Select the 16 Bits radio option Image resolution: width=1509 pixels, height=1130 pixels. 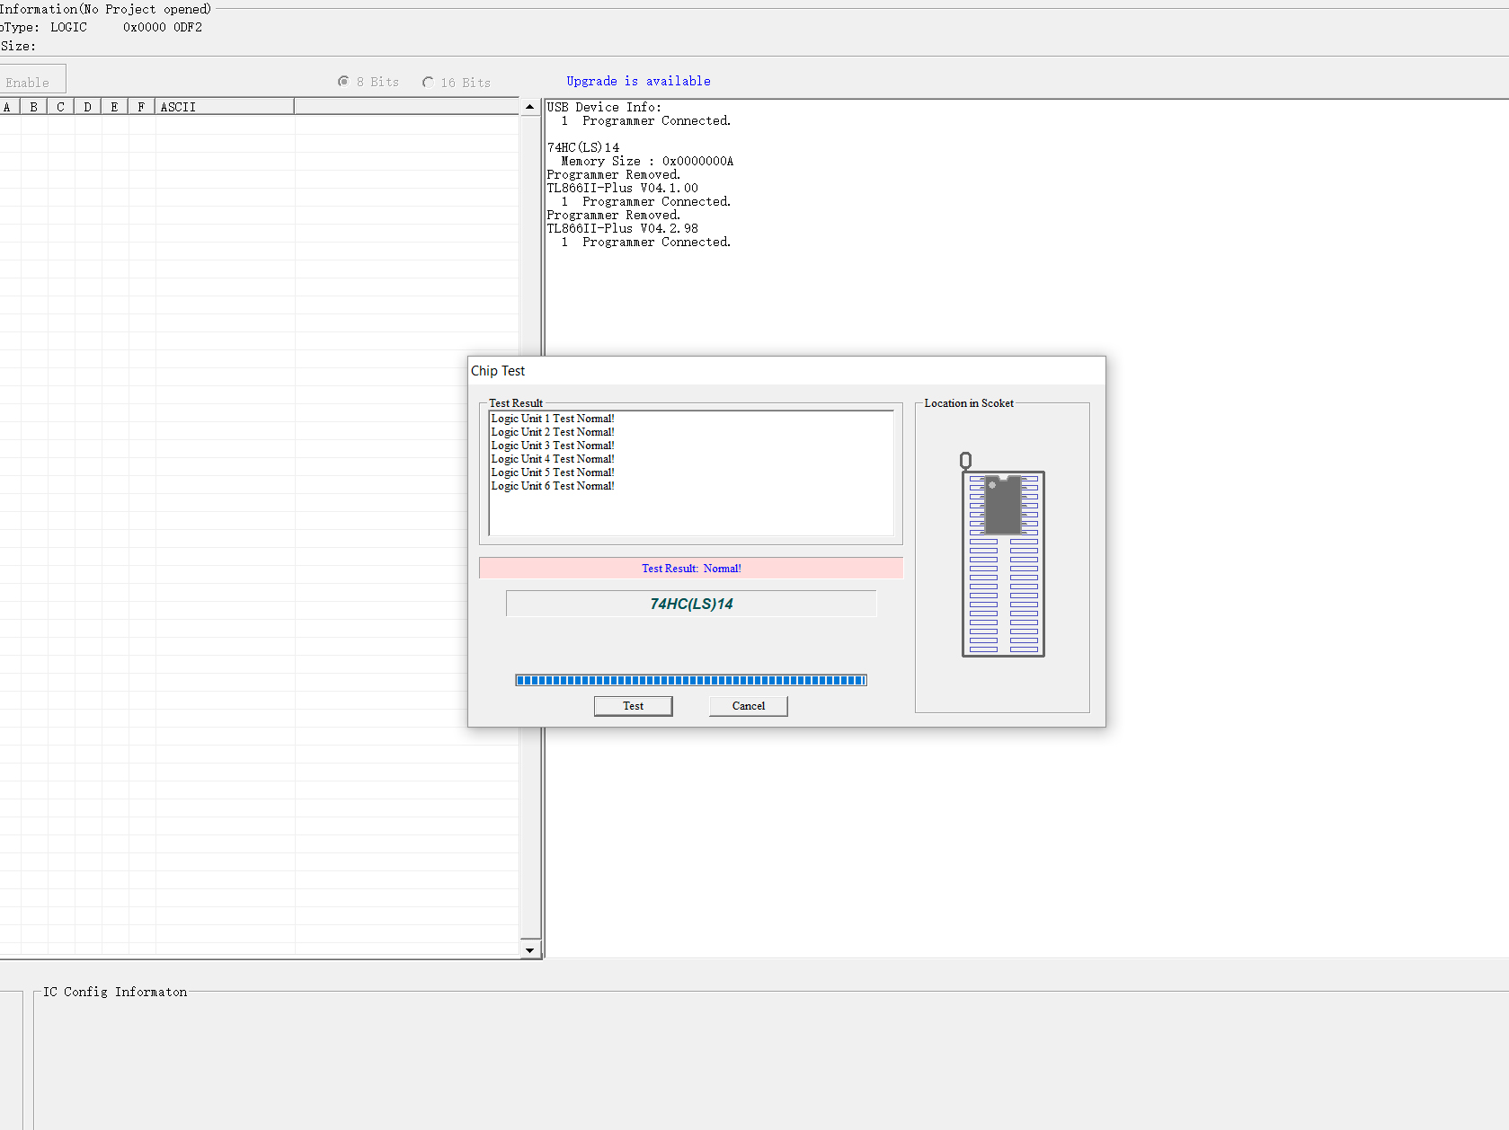coord(457,82)
